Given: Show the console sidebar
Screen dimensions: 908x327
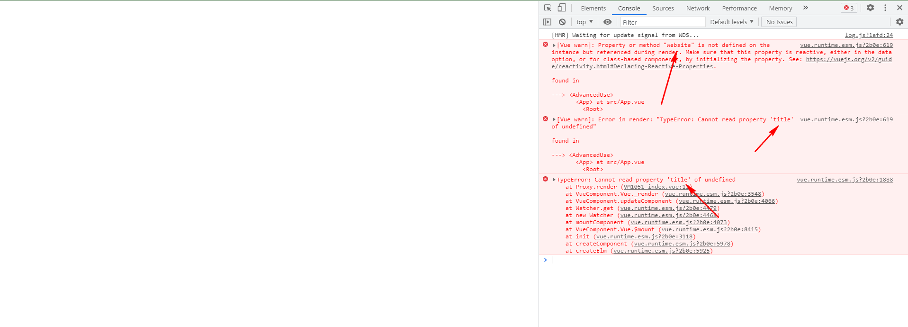Looking at the screenshot, I should pyautogui.click(x=547, y=22).
